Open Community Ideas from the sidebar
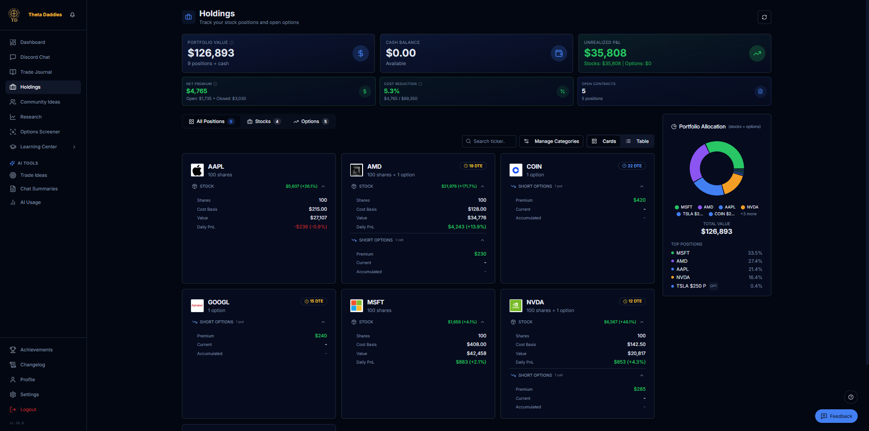This screenshot has width=869, height=431. point(43,102)
